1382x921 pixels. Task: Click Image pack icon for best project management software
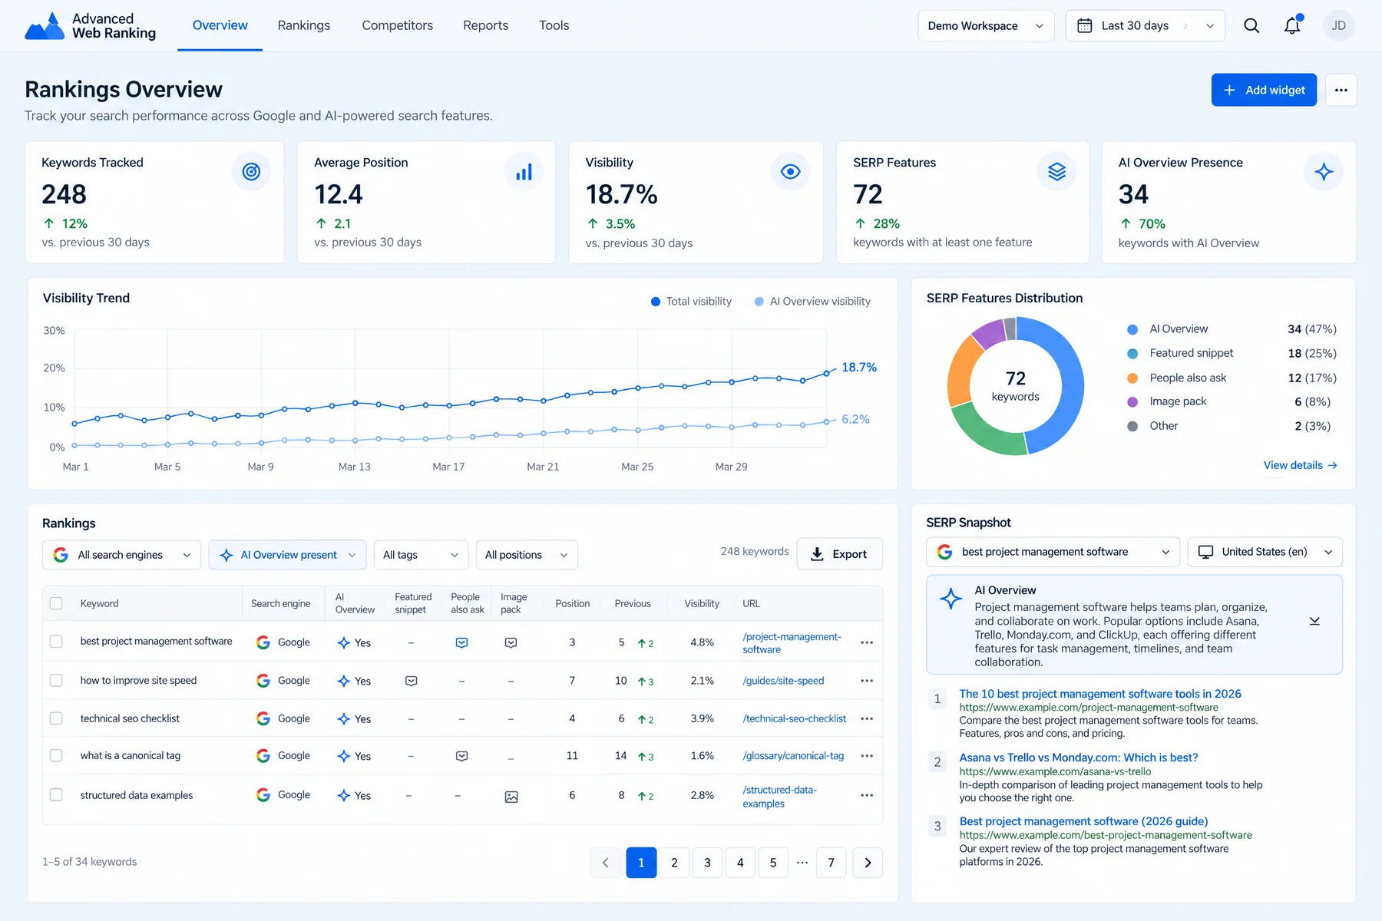pyautogui.click(x=511, y=642)
